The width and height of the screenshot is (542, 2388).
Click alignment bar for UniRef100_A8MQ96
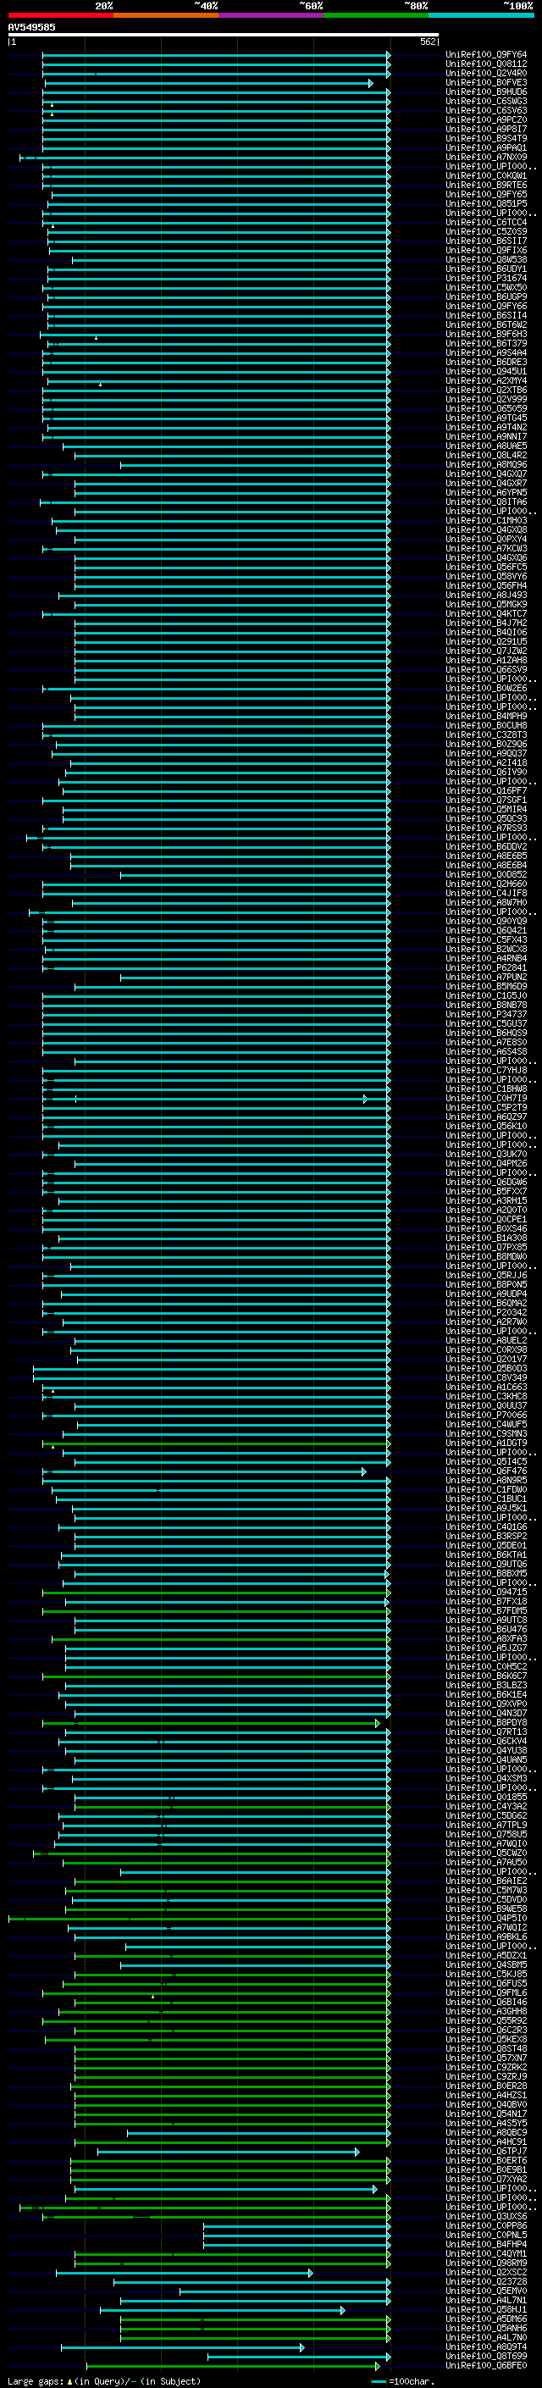[256, 465]
